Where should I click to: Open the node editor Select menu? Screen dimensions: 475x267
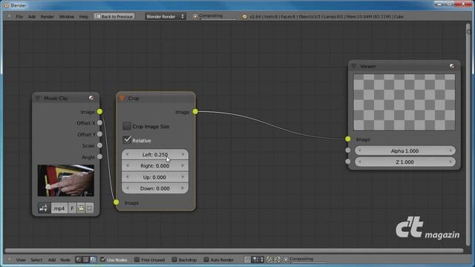(36, 260)
